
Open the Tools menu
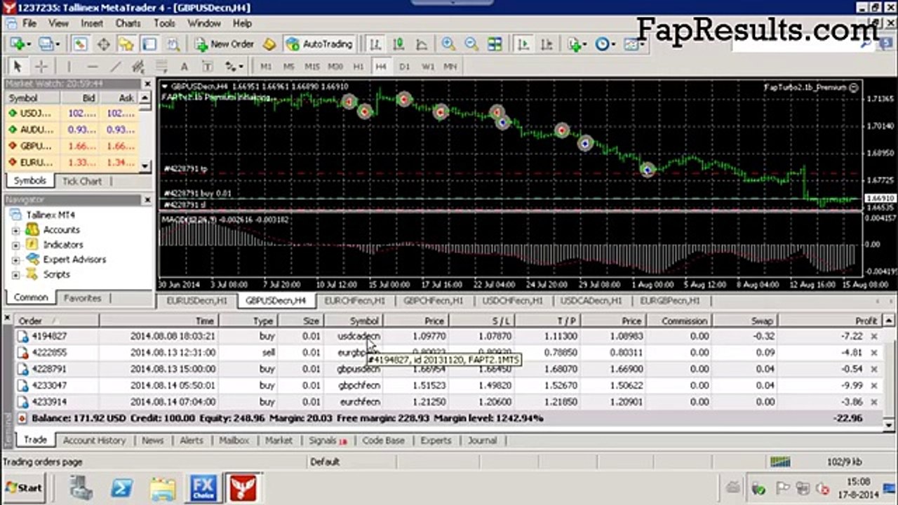tap(164, 23)
